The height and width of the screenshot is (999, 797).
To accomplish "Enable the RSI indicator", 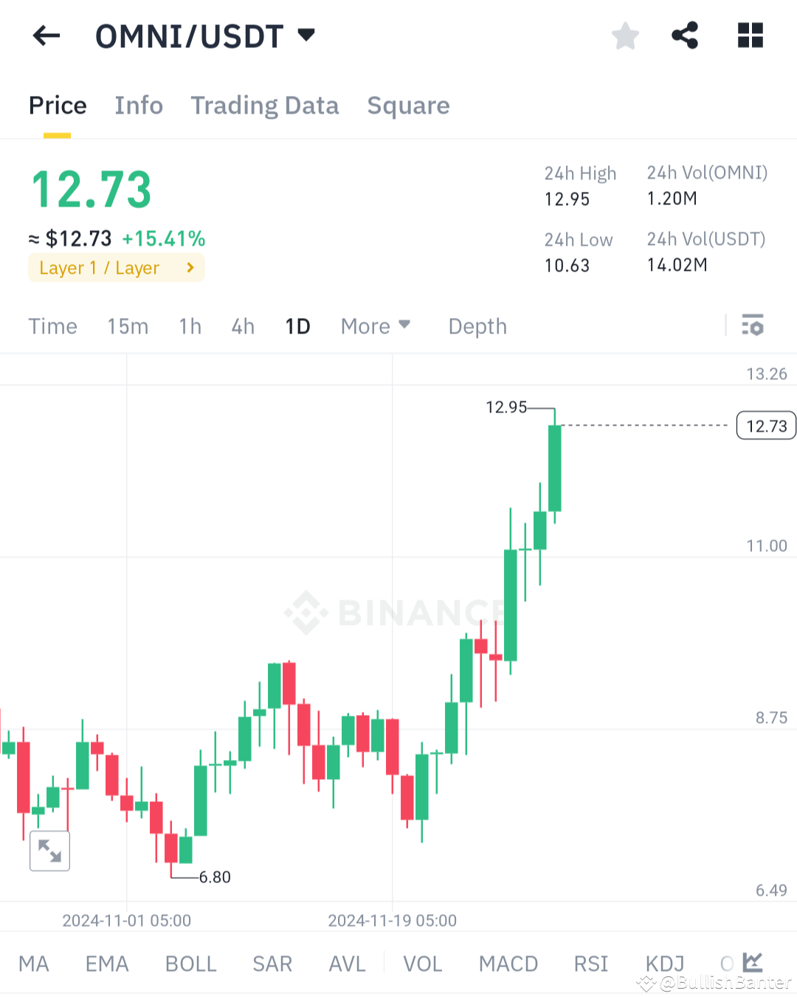I will [590, 963].
